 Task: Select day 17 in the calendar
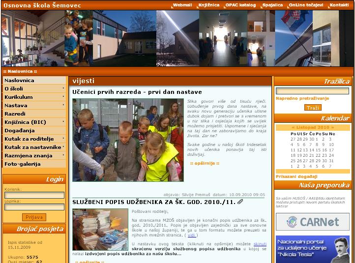pos(331,150)
